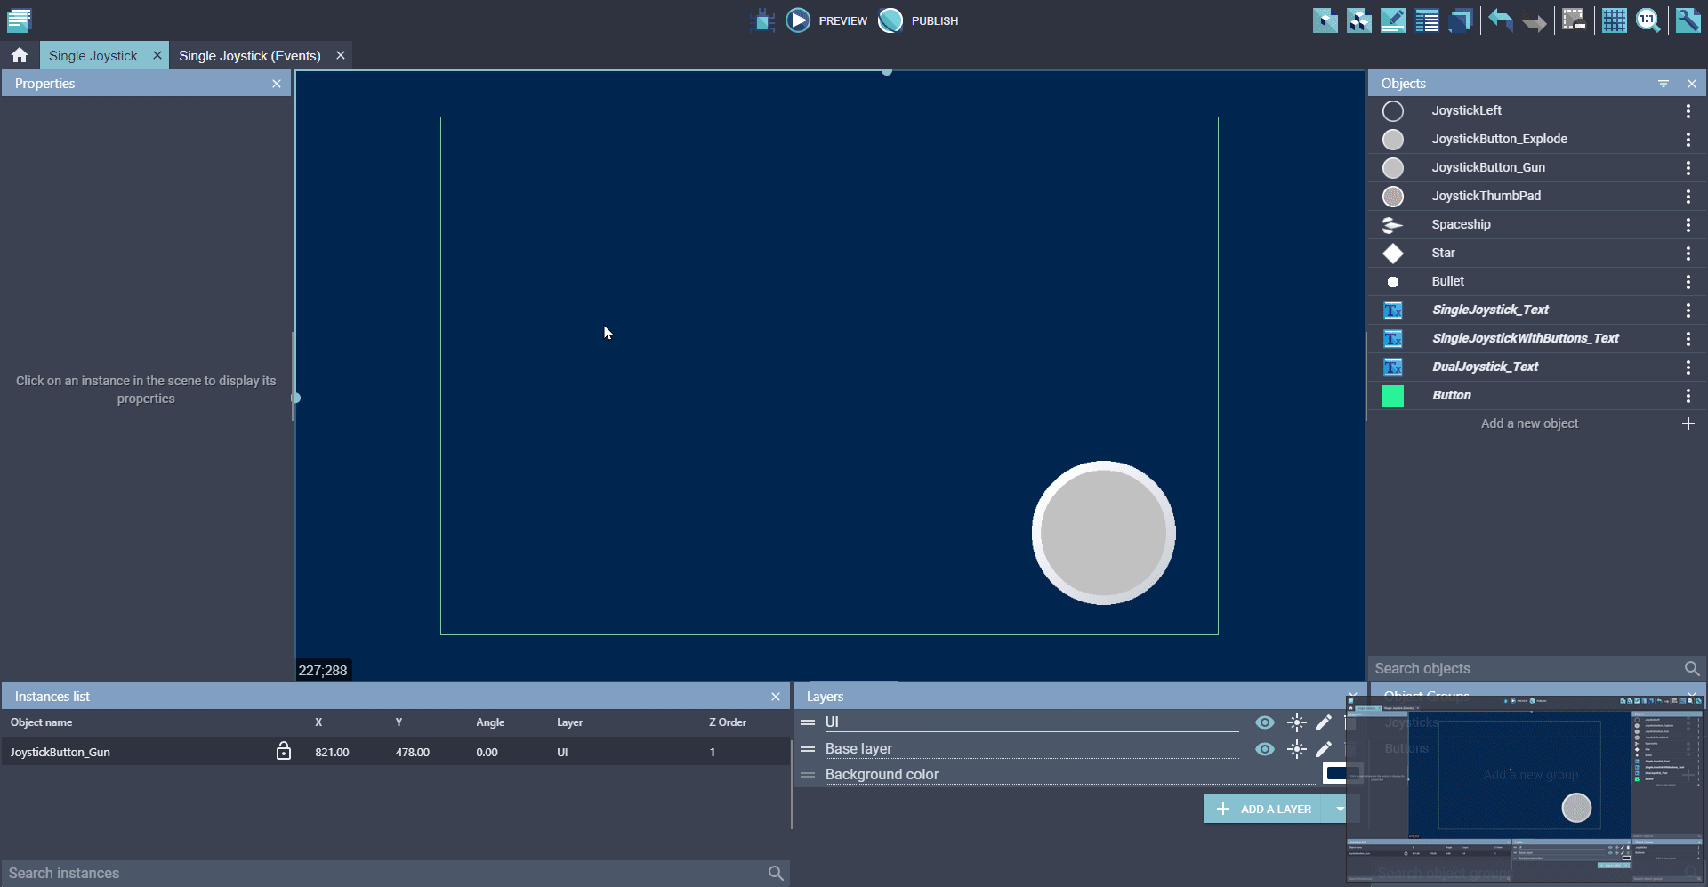
Task: Go to the Home tab
Action: click(20, 56)
